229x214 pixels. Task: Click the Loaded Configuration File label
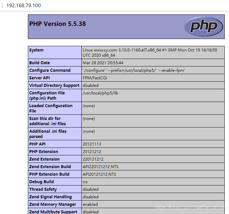click(51, 108)
